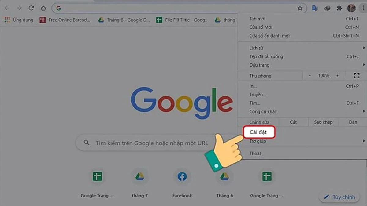Select Truyền... cast menu item
The width and height of the screenshot is (367, 206).
[302, 95]
